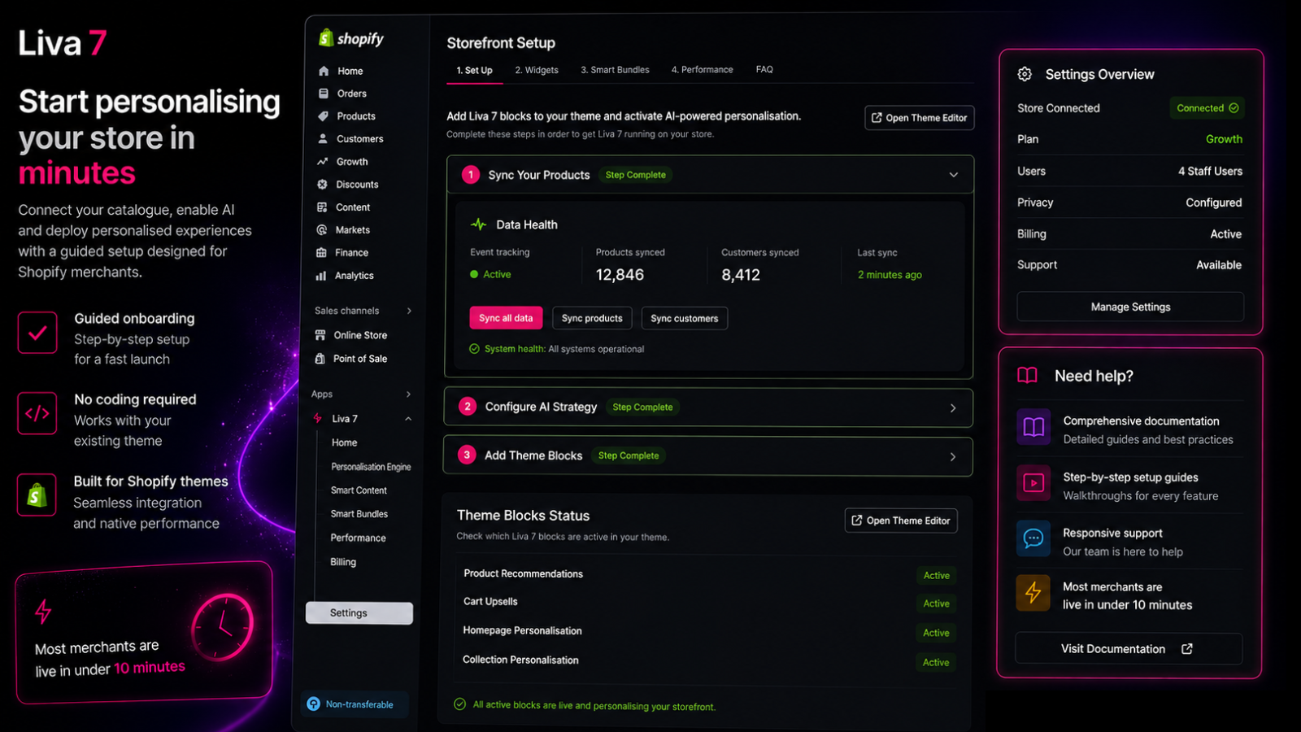Expand the Sales channels section arrow
Screen dimensions: 1301x732
point(409,311)
